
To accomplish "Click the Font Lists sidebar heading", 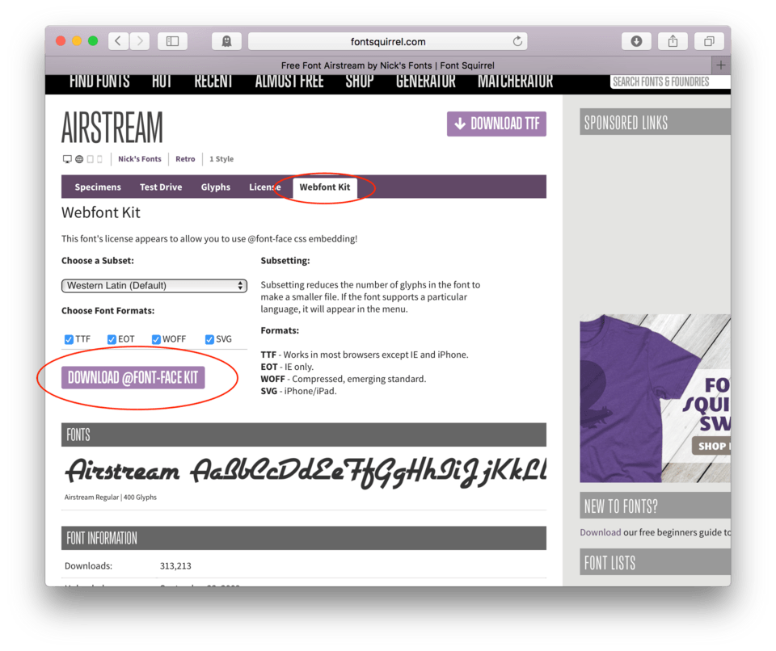I will pyautogui.click(x=655, y=562).
